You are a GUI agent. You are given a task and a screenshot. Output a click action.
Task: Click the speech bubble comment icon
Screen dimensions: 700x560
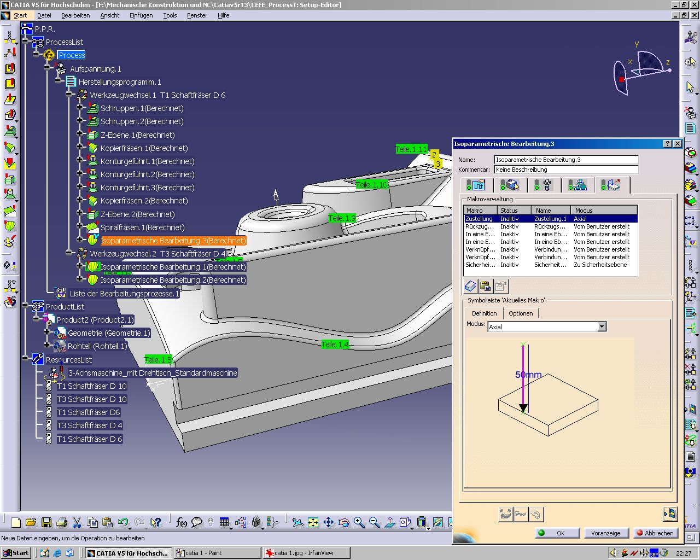click(x=197, y=522)
